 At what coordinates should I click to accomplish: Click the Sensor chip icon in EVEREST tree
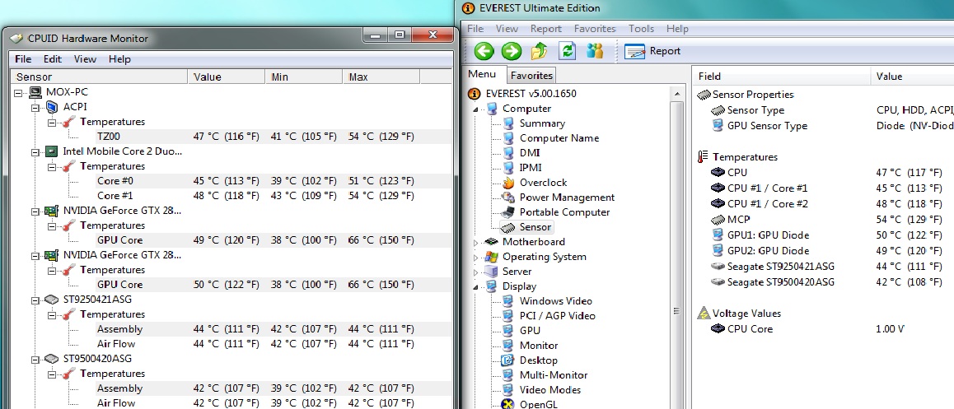pyautogui.click(x=508, y=227)
